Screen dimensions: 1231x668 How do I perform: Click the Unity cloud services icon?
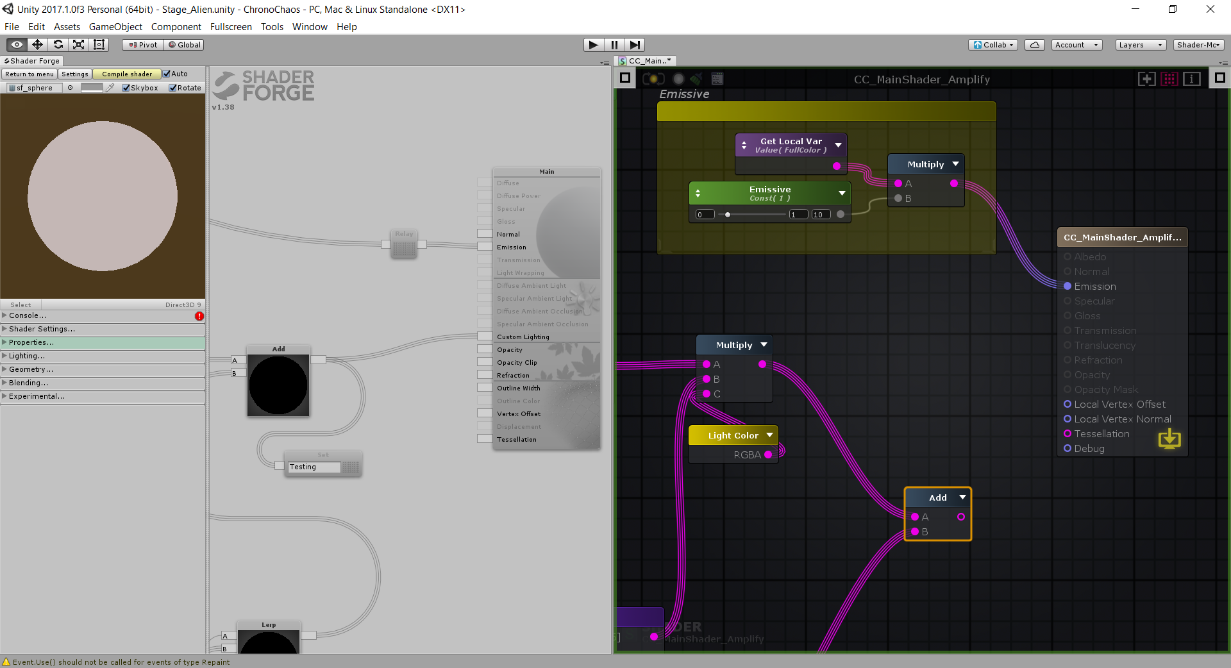click(x=1034, y=44)
